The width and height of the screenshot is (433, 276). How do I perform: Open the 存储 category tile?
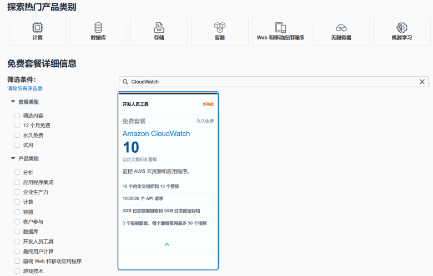[159, 32]
